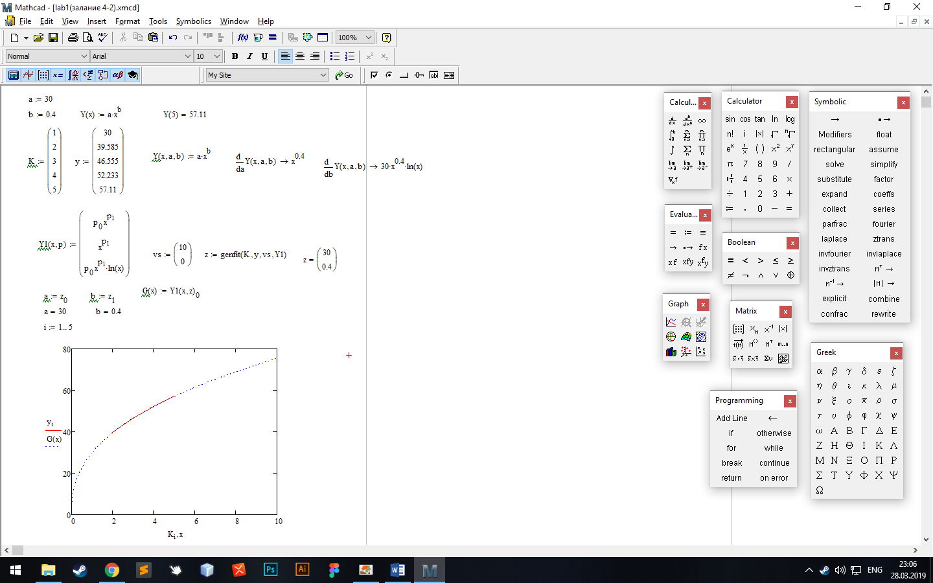Show Symbolic keyword toolbar palette
The height and width of the screenshot is (583, 933).
click(133, 75)
